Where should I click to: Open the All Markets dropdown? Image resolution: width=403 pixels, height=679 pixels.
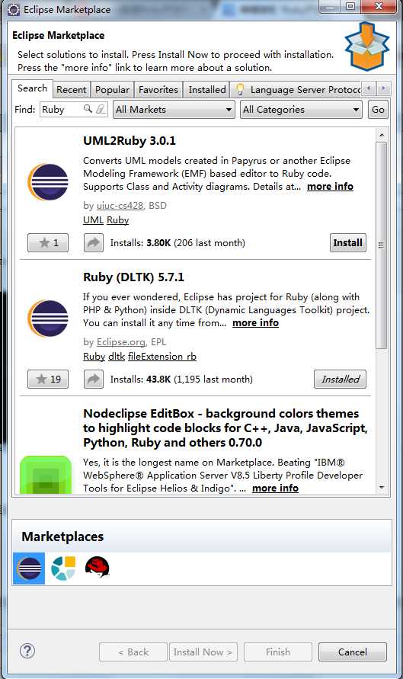tap(174, 110)
